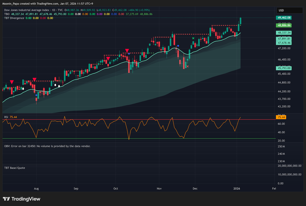This screenshot has height=206, width=306.
Task: Click the Feb label on time axis
Action: coord(274,189)
